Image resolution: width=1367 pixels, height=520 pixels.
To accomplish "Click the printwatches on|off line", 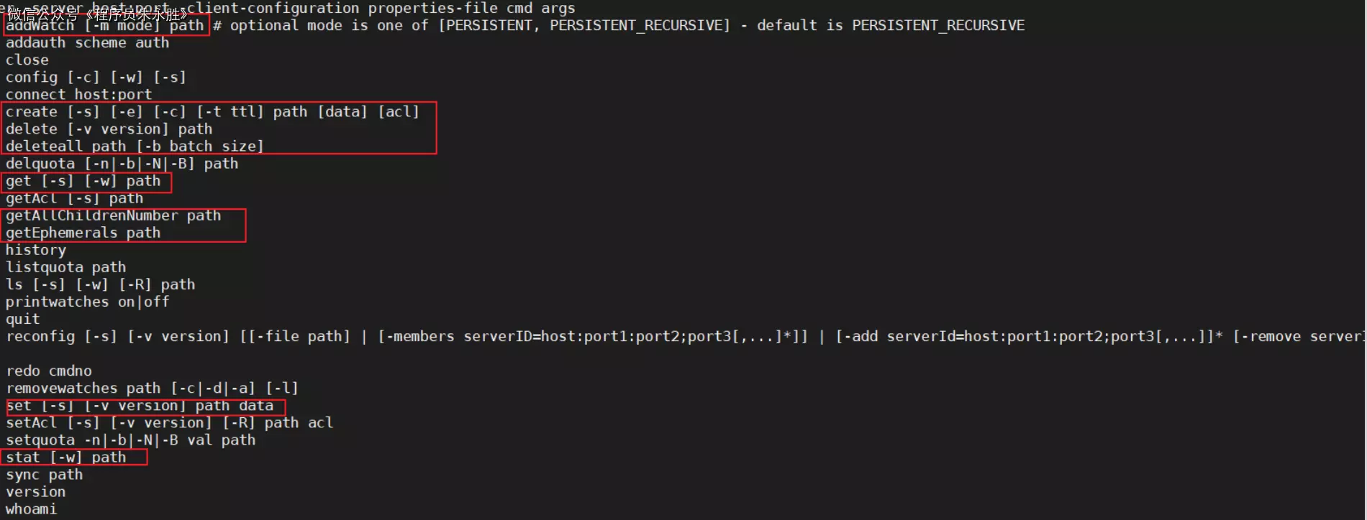I will [87, 302].
